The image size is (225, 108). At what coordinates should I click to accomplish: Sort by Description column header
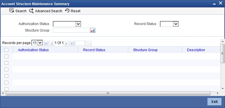point(196,50)
